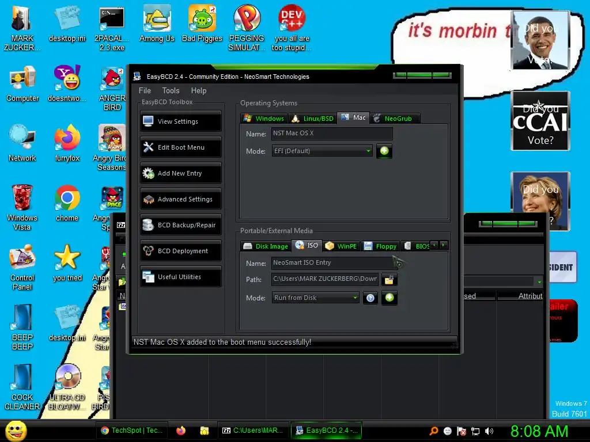Open the Network desktop icon
Image resolution: width=590 pixels, height=442 pixels.
pos(22,143)
